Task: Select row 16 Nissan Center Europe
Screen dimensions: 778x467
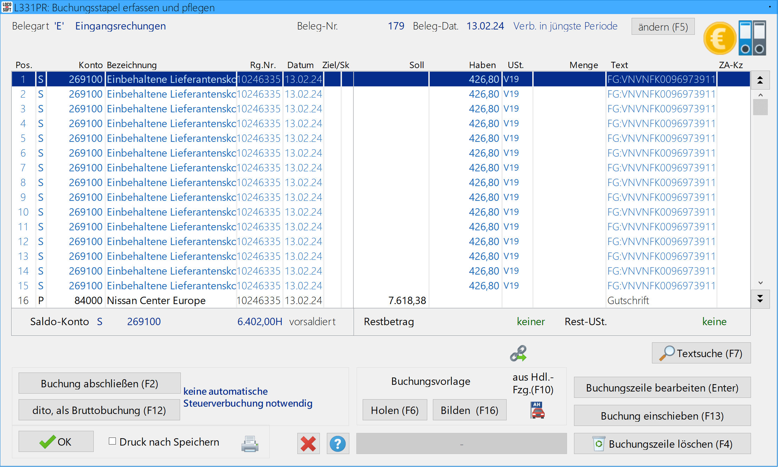Action: click(x=156, y=301)
